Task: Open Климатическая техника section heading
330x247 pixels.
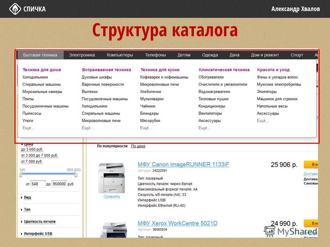Action: pyautogui.click(x=224, y=70)
